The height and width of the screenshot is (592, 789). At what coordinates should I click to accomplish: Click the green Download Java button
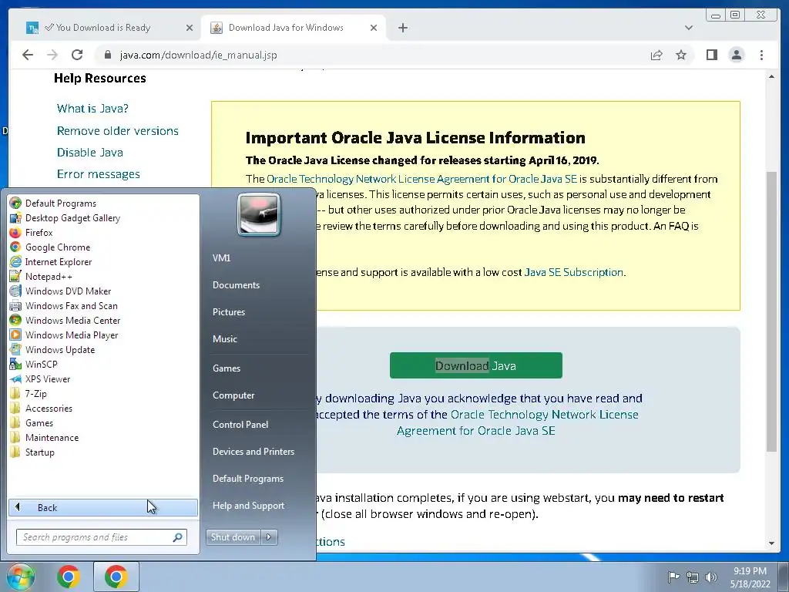(x=476, y=365)
